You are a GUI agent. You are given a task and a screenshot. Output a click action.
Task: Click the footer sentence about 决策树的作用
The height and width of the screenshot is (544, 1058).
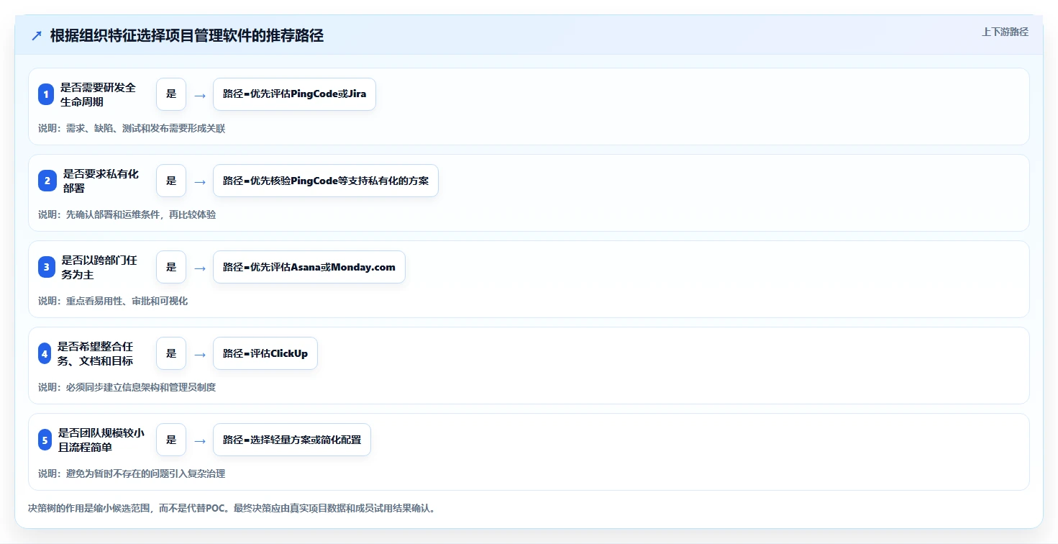coord(232,508)
